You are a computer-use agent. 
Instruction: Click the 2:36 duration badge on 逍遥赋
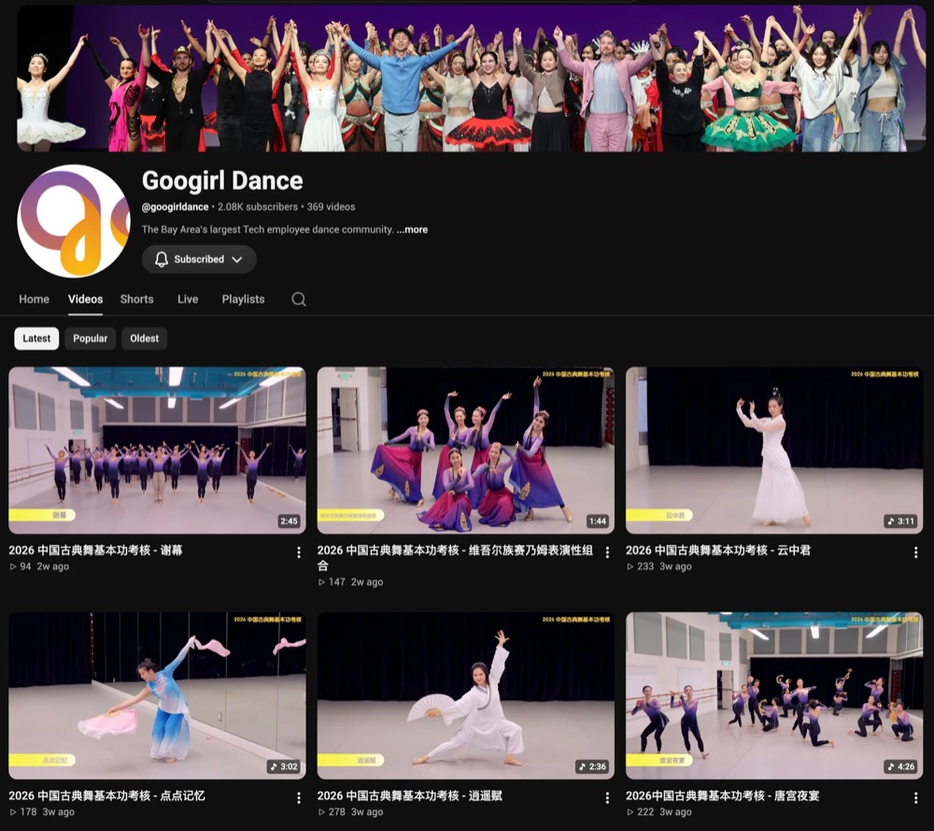pyautogui.click(x=592, y=767)
